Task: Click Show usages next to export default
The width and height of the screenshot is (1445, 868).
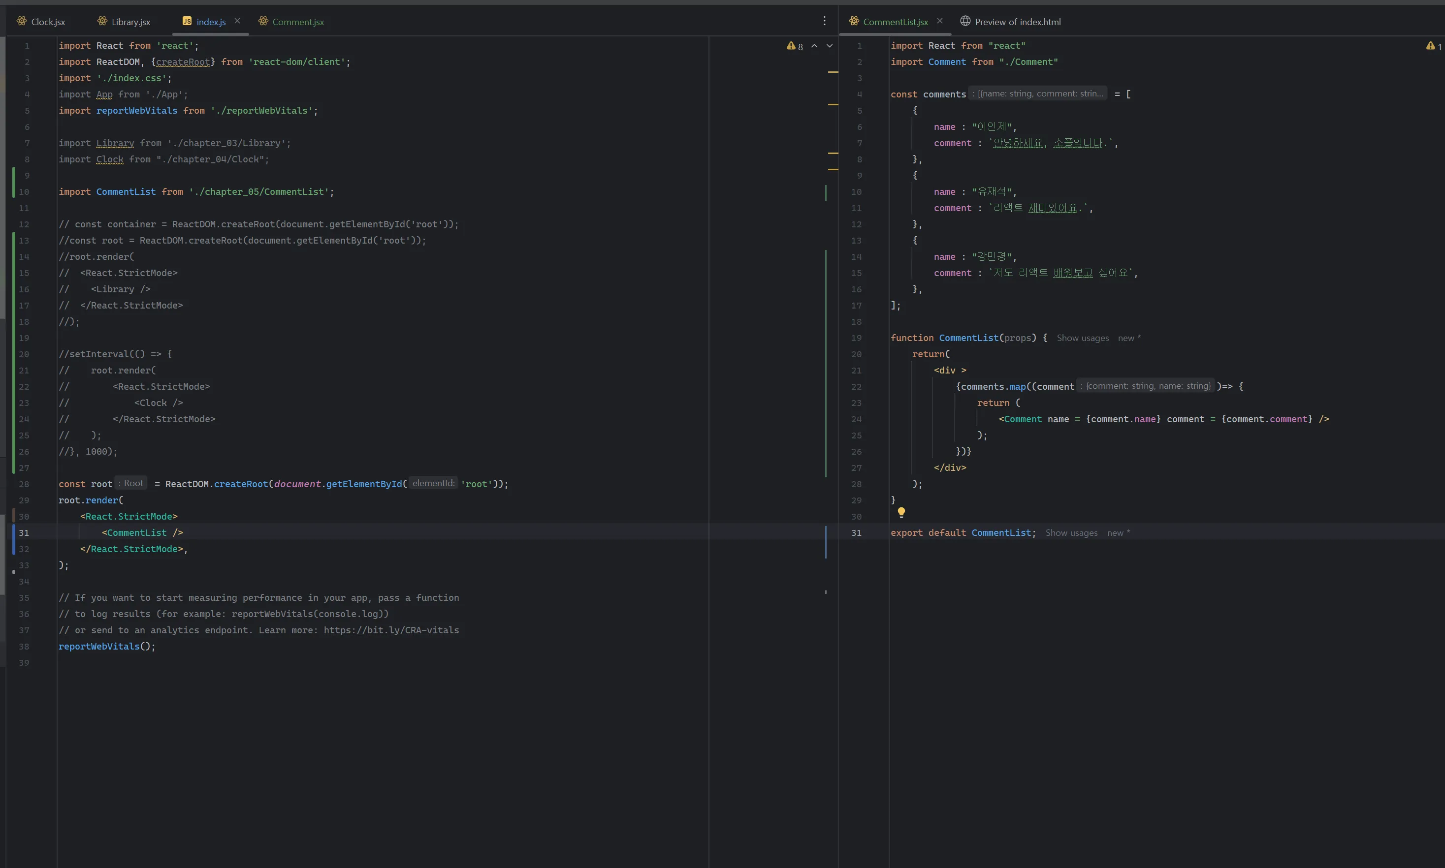Action: click(x=1071, y=533)
